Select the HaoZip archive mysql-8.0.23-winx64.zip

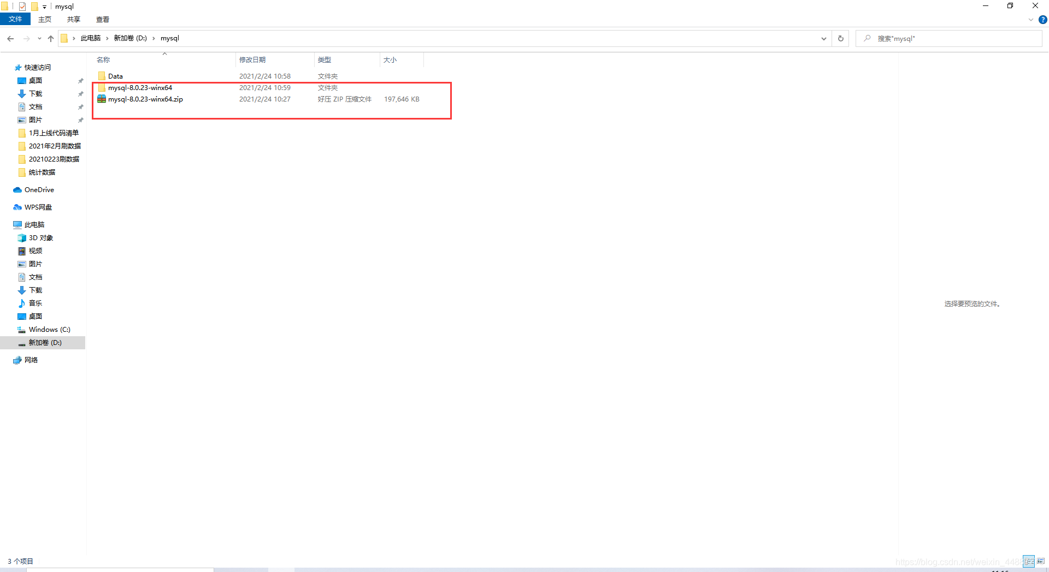tap(145, 99)
